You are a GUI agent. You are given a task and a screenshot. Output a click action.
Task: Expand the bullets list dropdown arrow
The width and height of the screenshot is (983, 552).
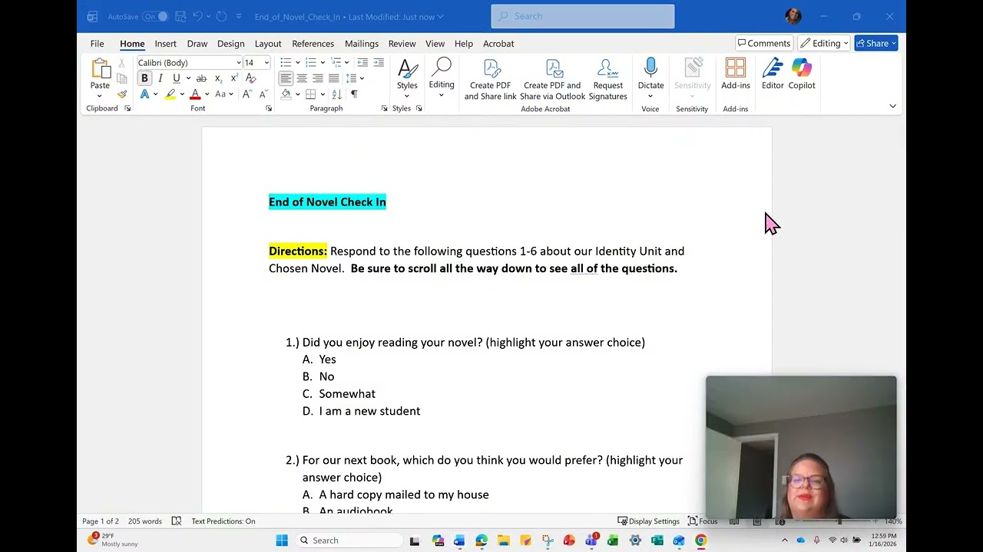tap(297, 63)
